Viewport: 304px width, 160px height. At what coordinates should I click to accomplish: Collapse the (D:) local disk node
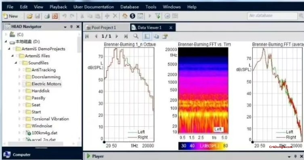(6, 41)
